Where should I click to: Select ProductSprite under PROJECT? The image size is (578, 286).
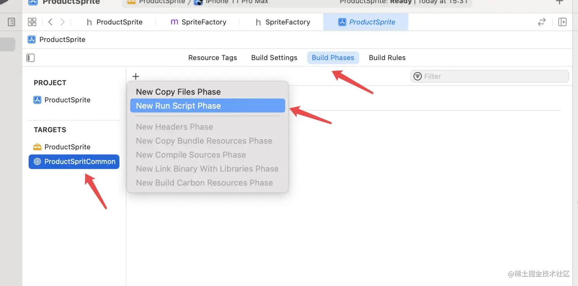tap(62, 100)
